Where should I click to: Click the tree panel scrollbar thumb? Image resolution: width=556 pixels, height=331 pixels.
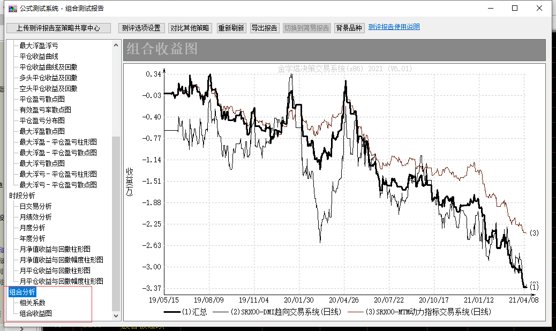(116, 223)
